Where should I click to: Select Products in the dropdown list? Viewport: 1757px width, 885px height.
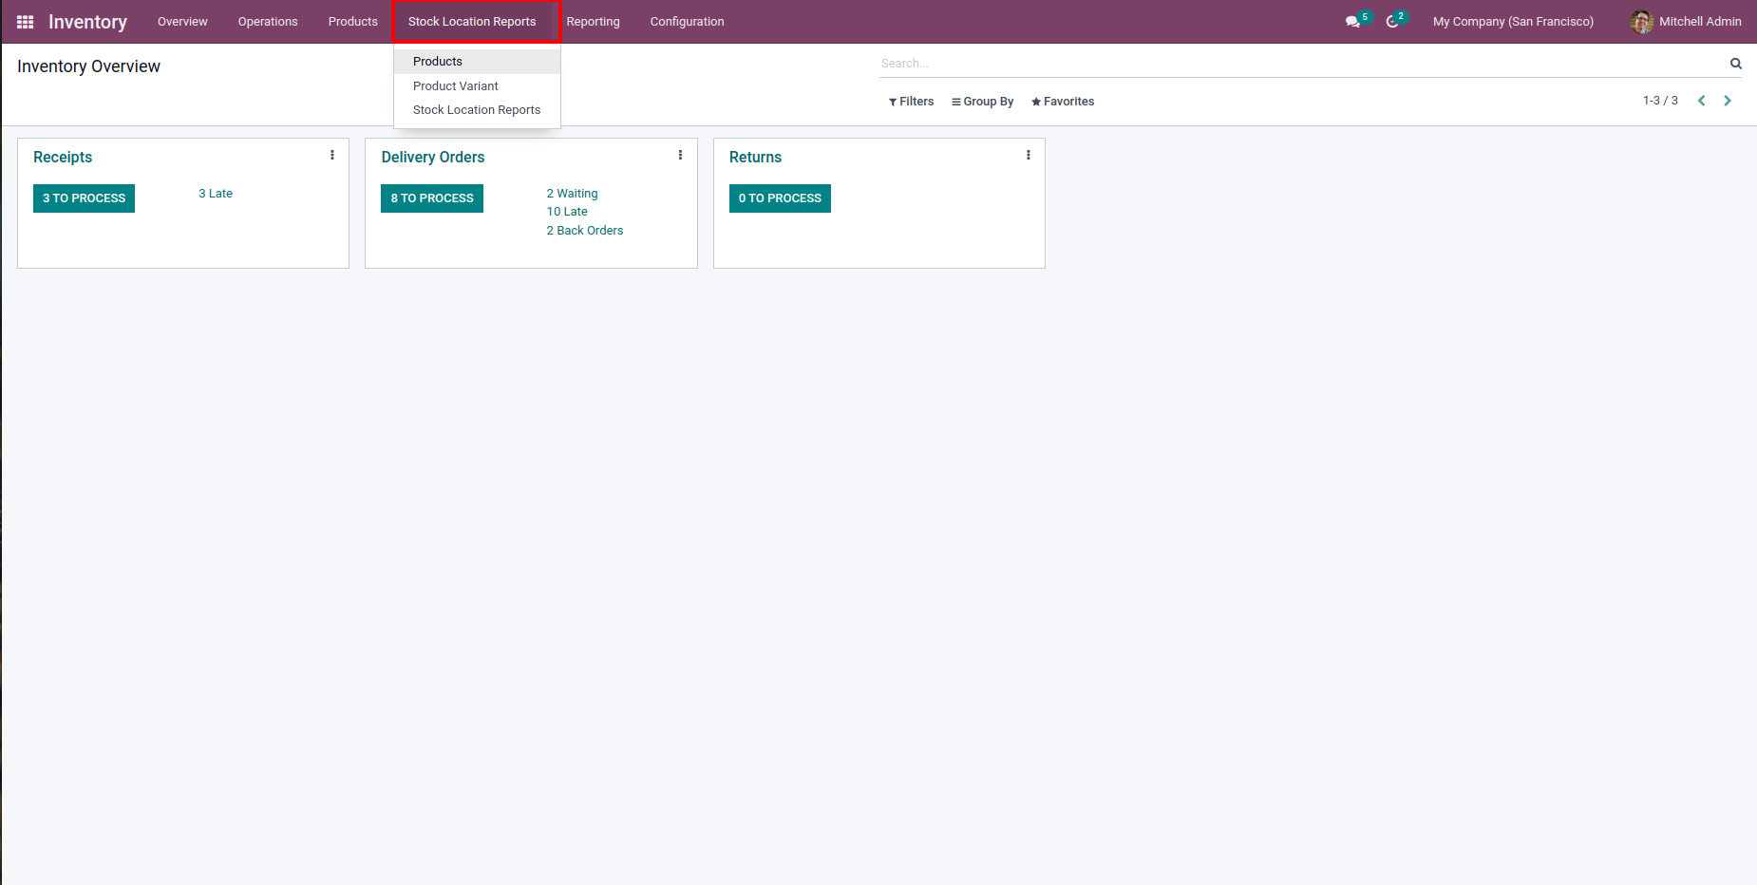click(x=477, y=62)
